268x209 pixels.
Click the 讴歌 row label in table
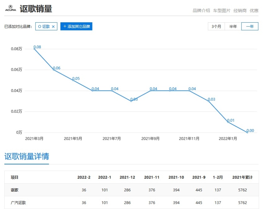click(14, 190)
